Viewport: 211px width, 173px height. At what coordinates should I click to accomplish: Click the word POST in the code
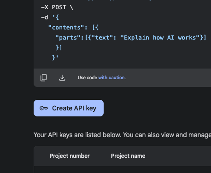click(59, 7)
